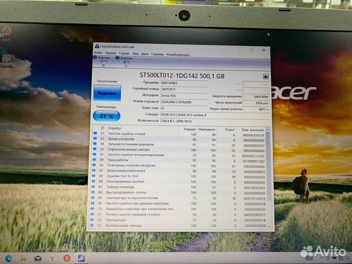This screenshot has width=352, height=264.
Task: Open the Справка menu
Action: pos(157,54)
